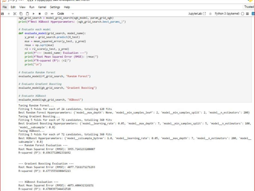
Task: Open the Run menu
Action: click(x=32, y=7)
